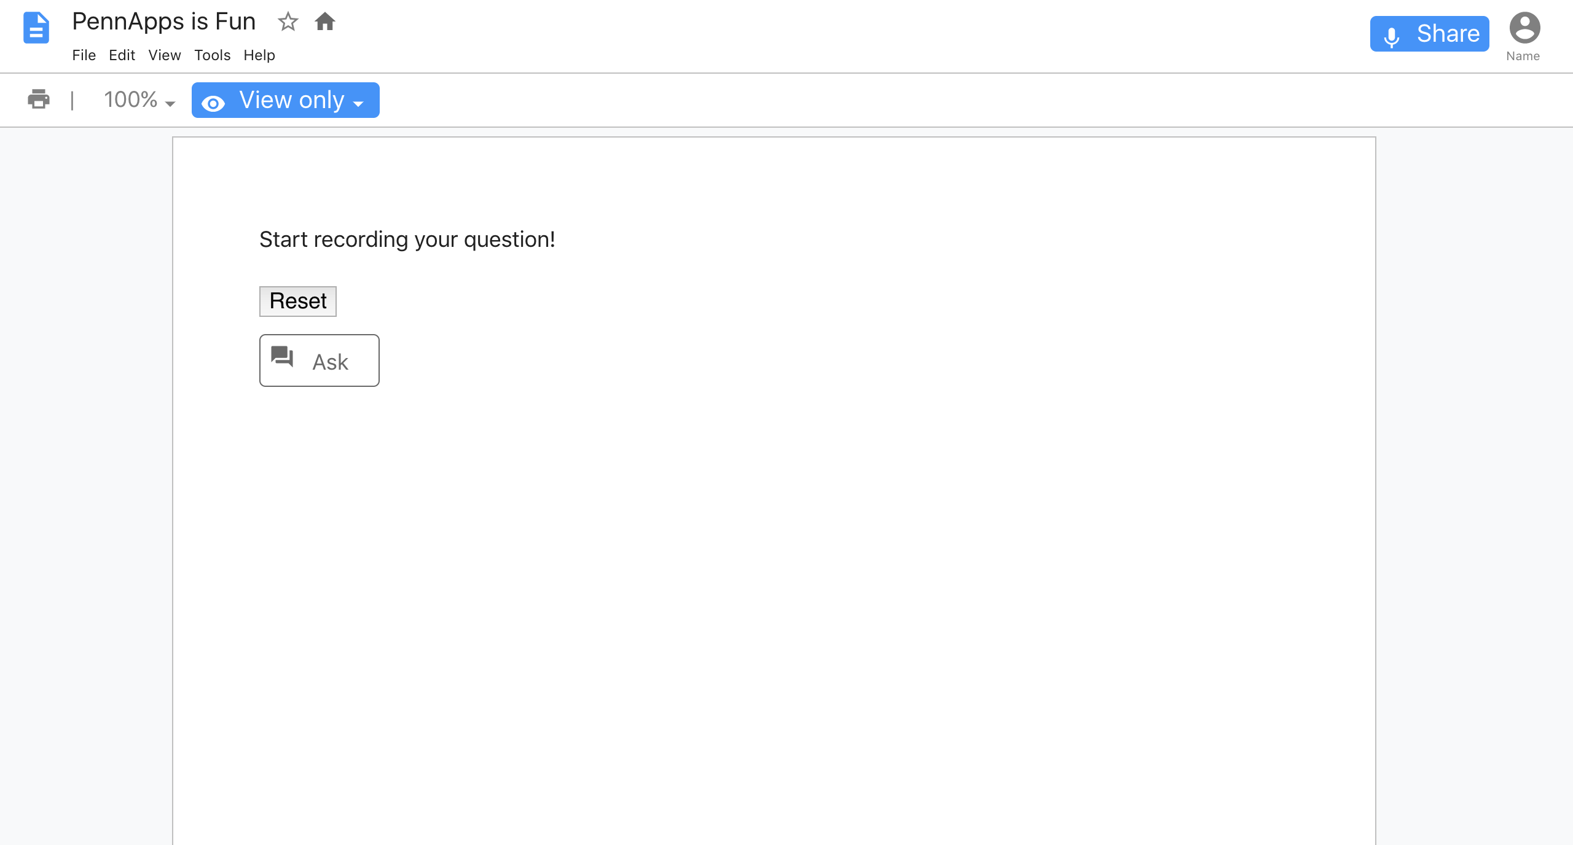1573x845 pixels.
Task: Click the blue Docs document icon
Action: [36, 28]
